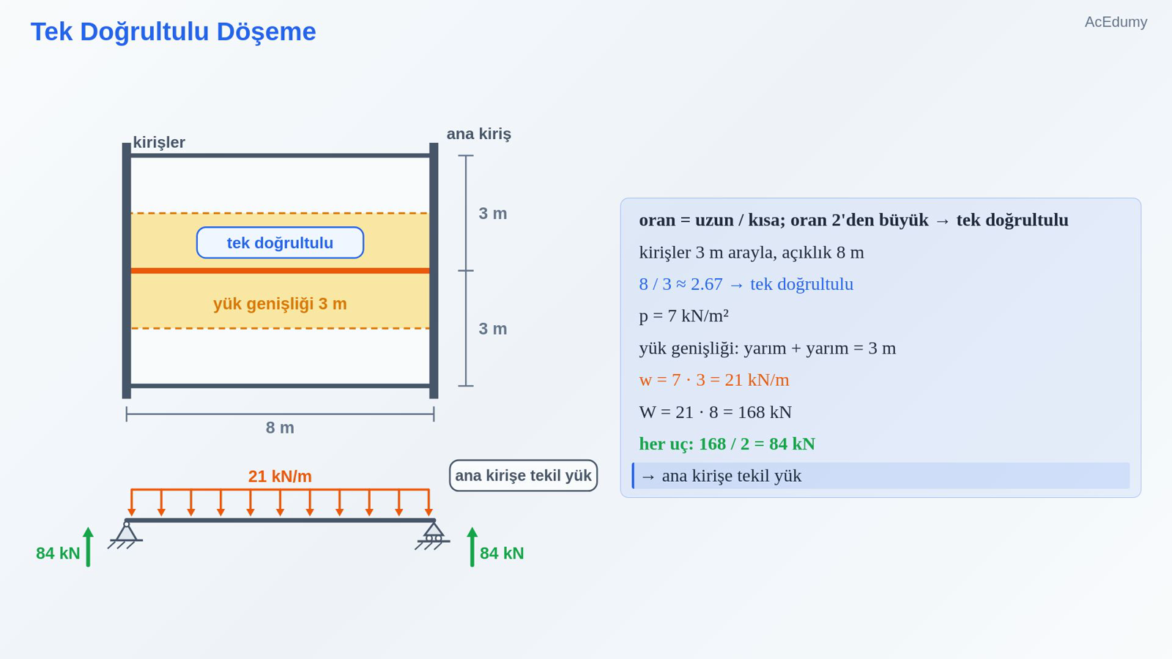Image resolution: width=1172 pixels, height=659 pixels.
Task: Click the AcEdumy logo text
Action: 1116,22
